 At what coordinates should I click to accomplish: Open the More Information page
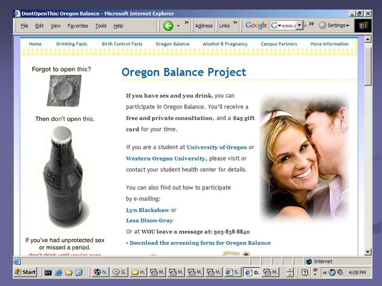tap(329, 44)
